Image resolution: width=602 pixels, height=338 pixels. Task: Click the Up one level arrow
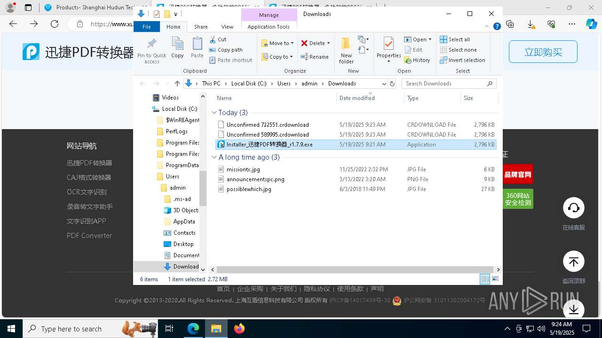[177, 84]
